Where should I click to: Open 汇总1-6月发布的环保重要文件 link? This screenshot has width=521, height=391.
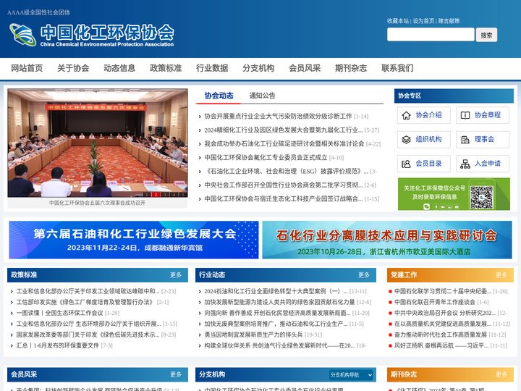pos(58,345)
